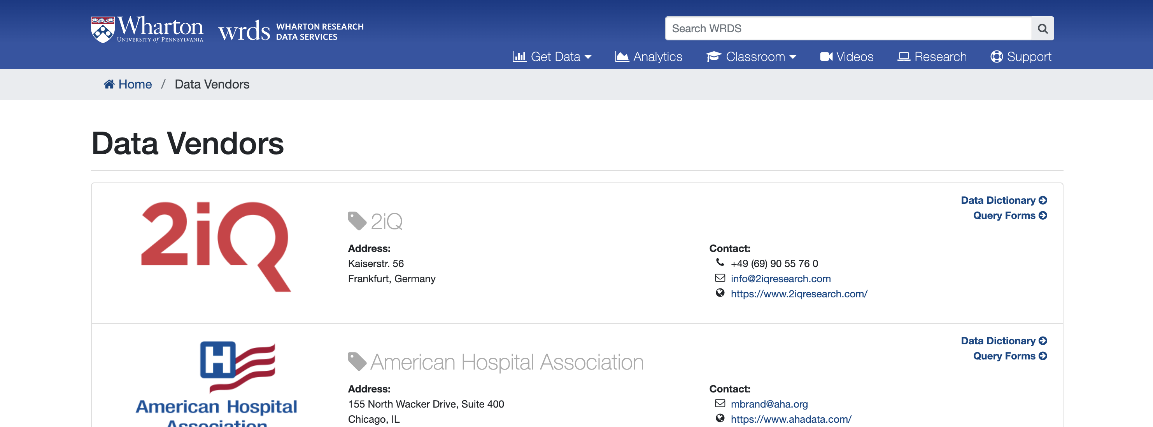This screenshot has height=427, width=1153.
Task: Open 2iQ Data Dictionary link
Action: 1004,200
